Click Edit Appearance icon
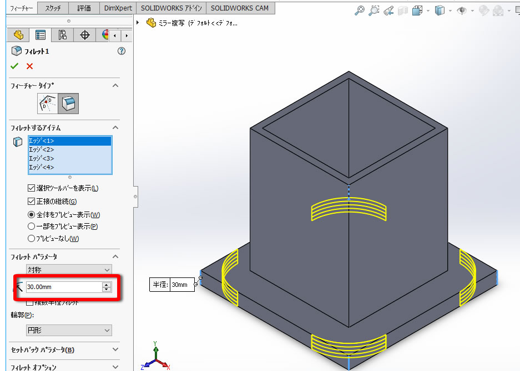The height and width of the screenshot is (371, 520). [484, 11]
